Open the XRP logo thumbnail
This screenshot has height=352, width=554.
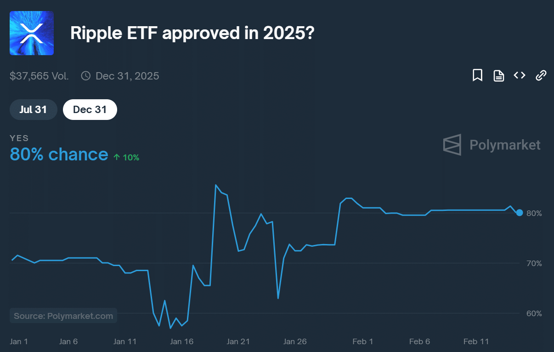[32, 33]
